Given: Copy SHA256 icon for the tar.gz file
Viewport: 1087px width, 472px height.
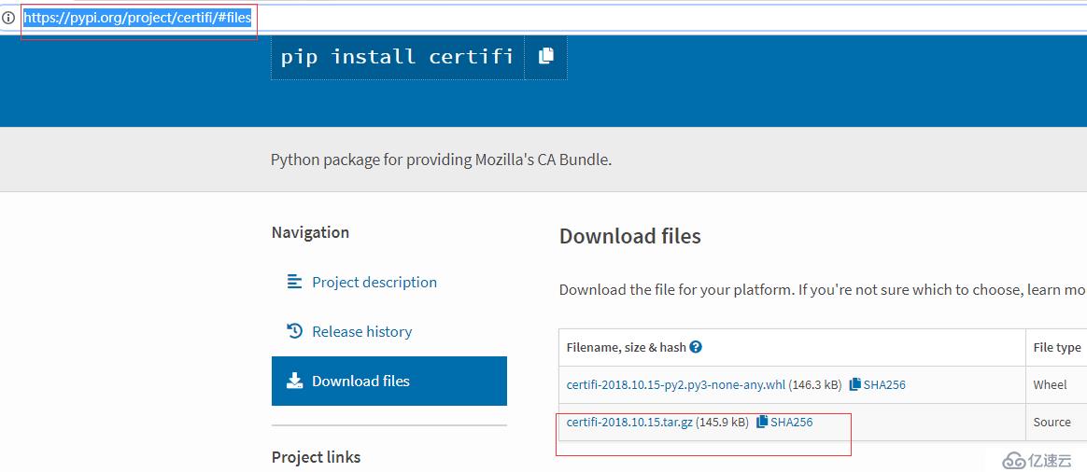Looking at the screenshot, I should (x=762, y=422).
